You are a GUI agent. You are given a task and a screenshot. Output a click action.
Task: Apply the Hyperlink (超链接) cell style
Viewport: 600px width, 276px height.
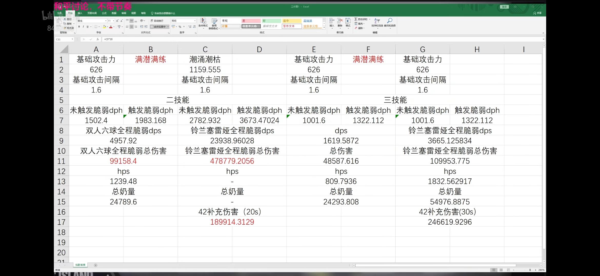308,21
